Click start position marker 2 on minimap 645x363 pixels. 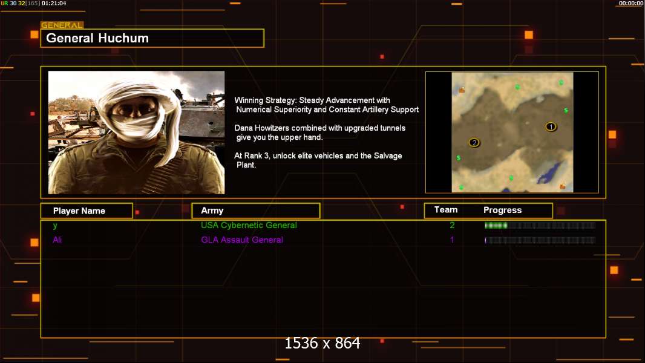point(474,143)
